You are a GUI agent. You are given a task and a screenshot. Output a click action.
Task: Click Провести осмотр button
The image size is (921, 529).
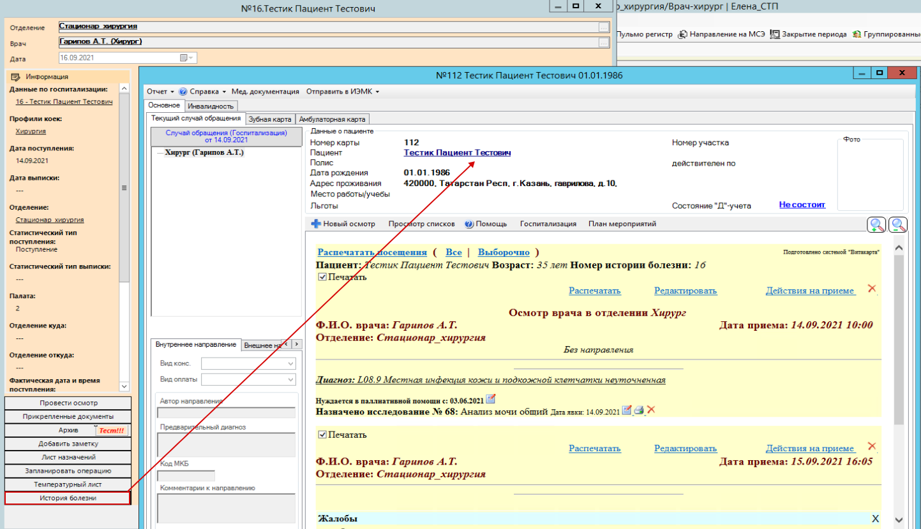coord(68,403)
